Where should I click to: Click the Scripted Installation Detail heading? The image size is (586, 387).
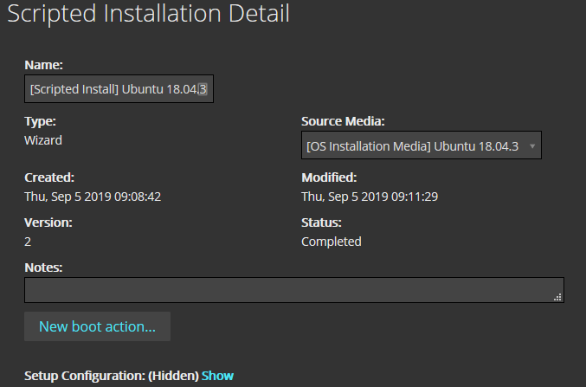click(x=148, y=14)
